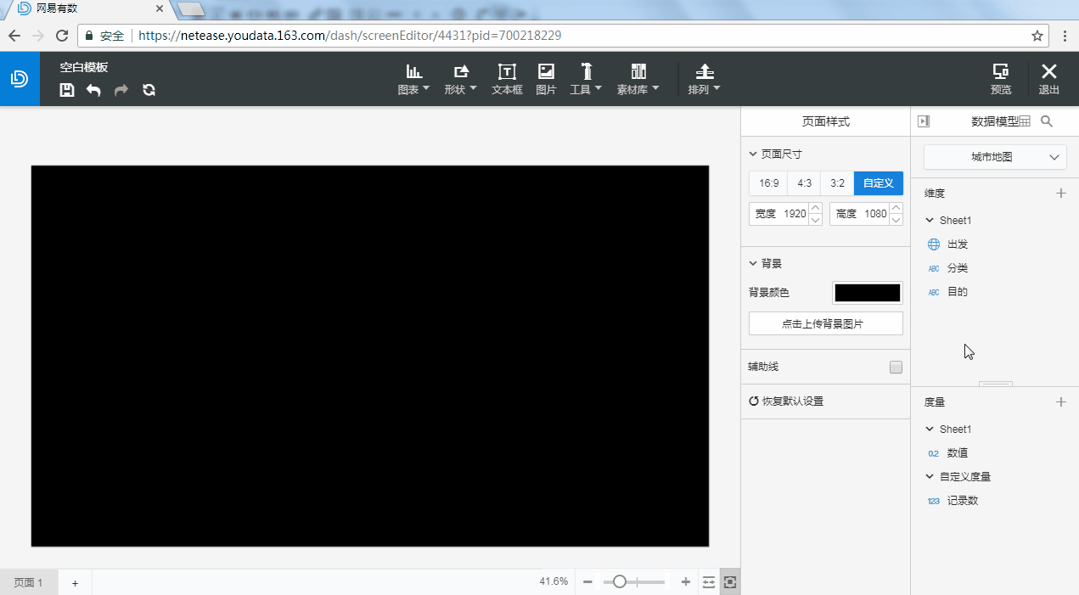The image size is (1079, 595).
Task: Select the 3:2 page ratio
Action: tap(837, 183)
